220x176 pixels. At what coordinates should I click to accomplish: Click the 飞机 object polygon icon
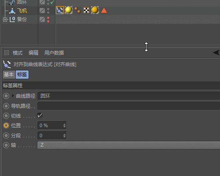click(x=12, y=11)
